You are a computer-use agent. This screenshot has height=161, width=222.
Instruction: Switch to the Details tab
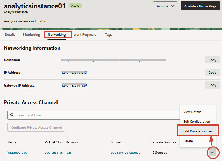10,35
